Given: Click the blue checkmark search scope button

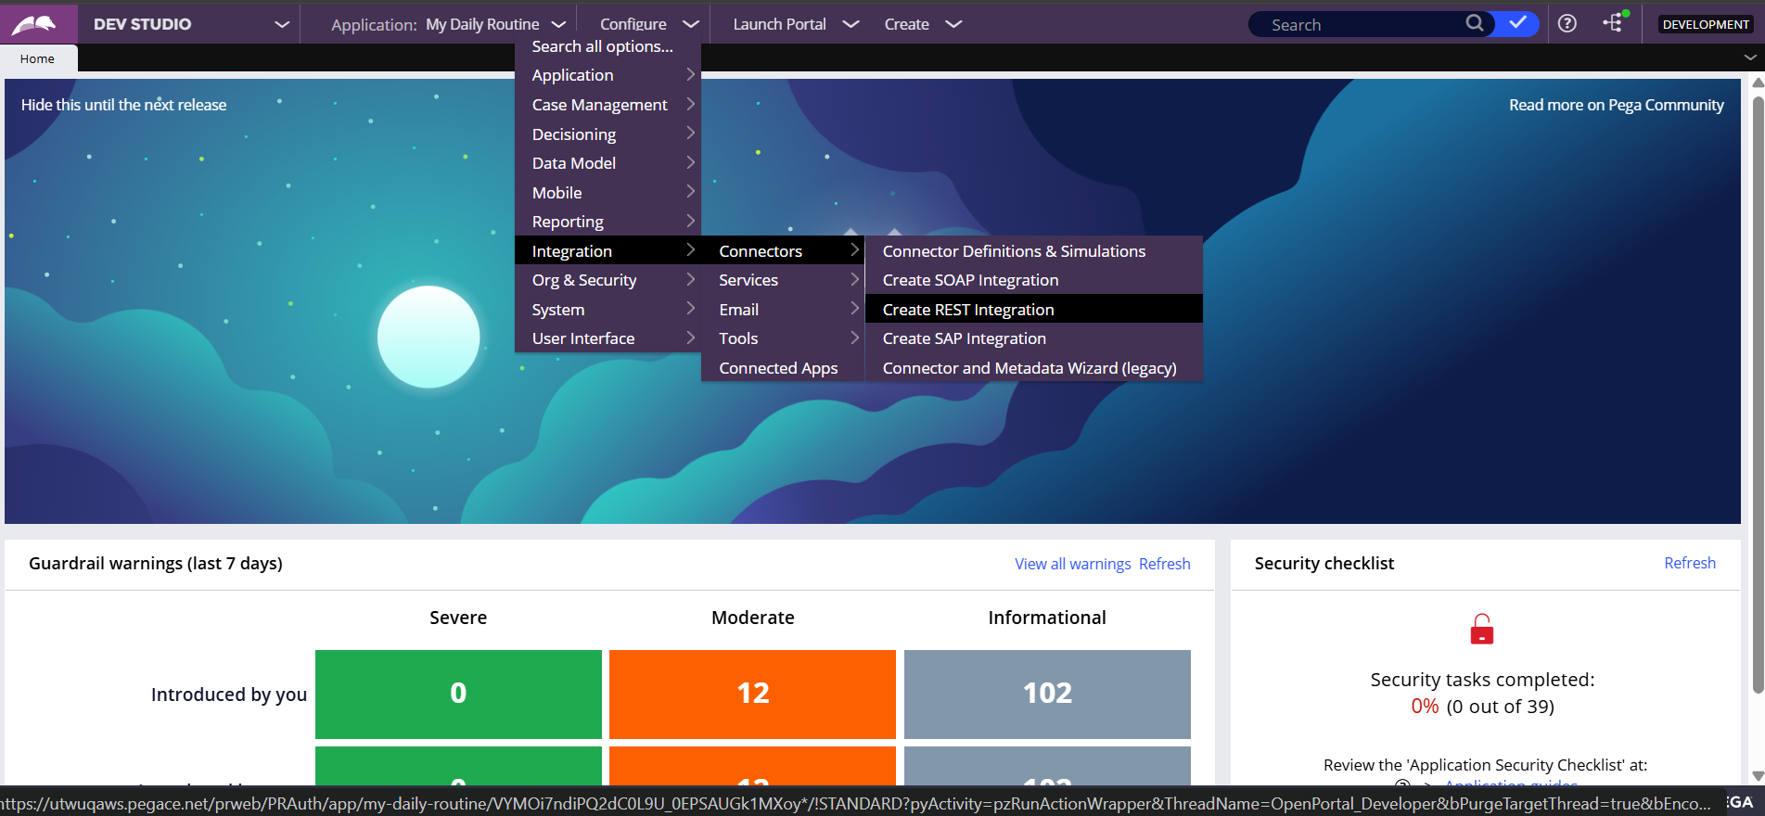Looking at the screenshot, I should pos(1517,23).
